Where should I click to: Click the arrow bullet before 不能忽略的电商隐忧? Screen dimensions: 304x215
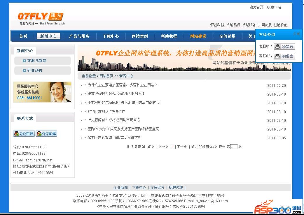(81, 103)
